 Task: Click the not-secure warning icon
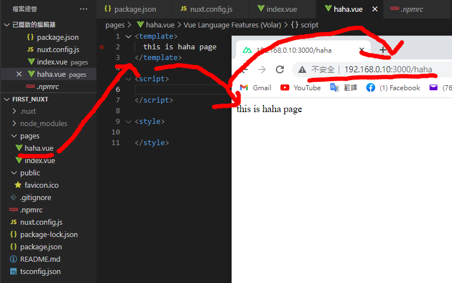(302, 69)
